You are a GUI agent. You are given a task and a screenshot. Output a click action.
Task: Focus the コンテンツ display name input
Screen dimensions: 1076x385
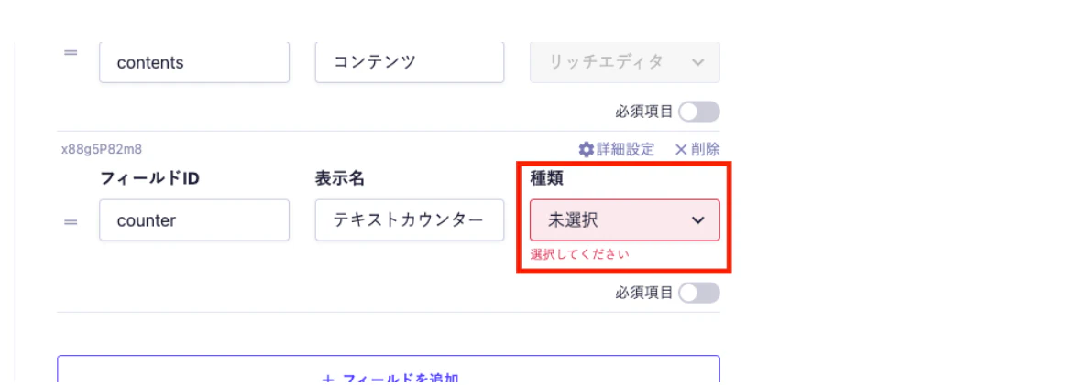pyautogui.click(x=409, y=62)
